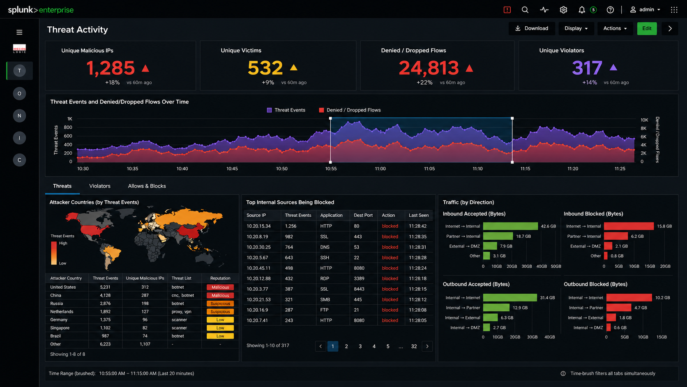Switch to the Allows & Blocks tab
Screen dimensions: 687x387
pos(147,186)
